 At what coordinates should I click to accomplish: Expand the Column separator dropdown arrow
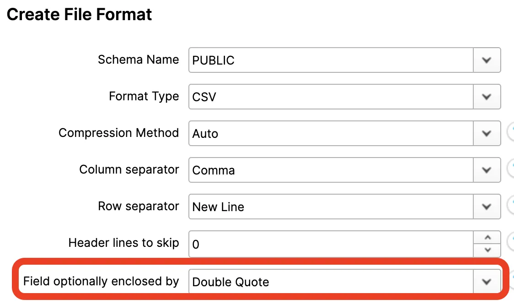pos(487,170)
